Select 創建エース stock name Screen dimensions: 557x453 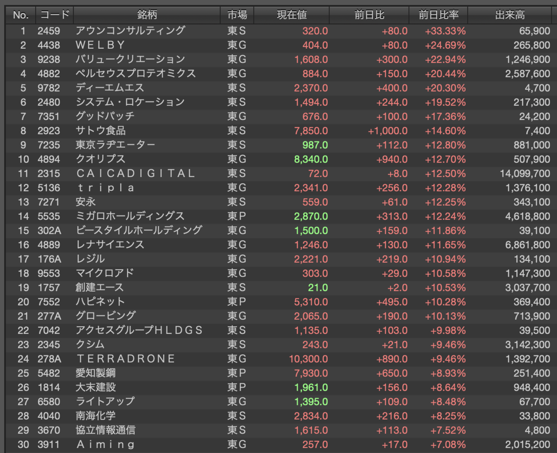click(100, 287)
